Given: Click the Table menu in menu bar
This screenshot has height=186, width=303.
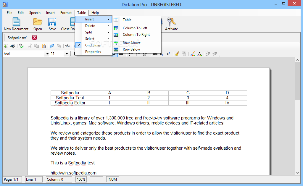Looking at the screenshot, I should [x=82, y=13].
